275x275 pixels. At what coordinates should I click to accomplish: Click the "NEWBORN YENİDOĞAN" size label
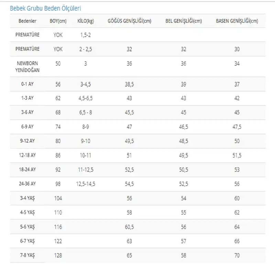(27, 66)
